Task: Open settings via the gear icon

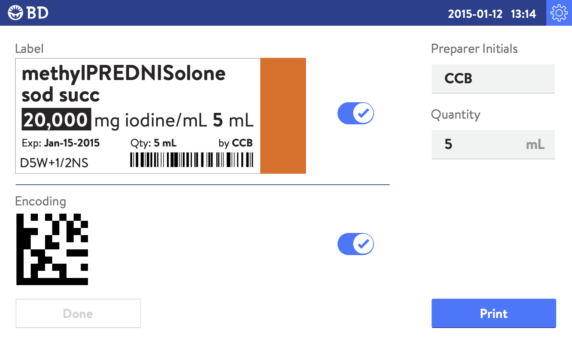Action: [559, 13]
